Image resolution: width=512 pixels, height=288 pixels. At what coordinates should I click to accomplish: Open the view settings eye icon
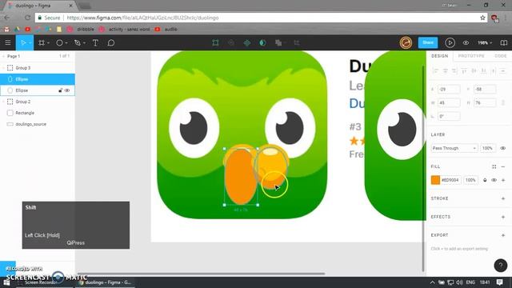pos(466,42)
